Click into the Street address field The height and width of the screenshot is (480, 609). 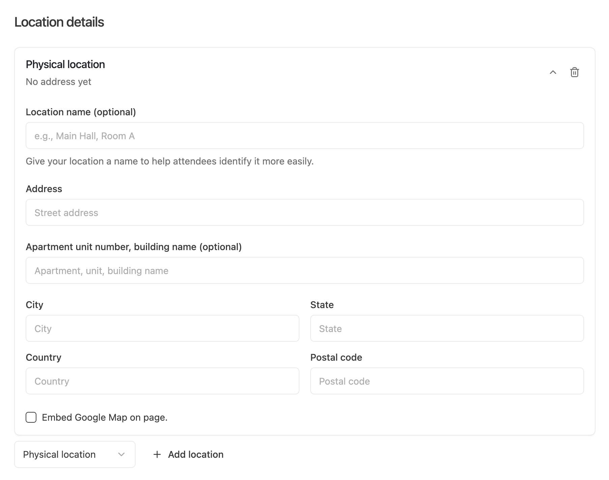[304, 212]
